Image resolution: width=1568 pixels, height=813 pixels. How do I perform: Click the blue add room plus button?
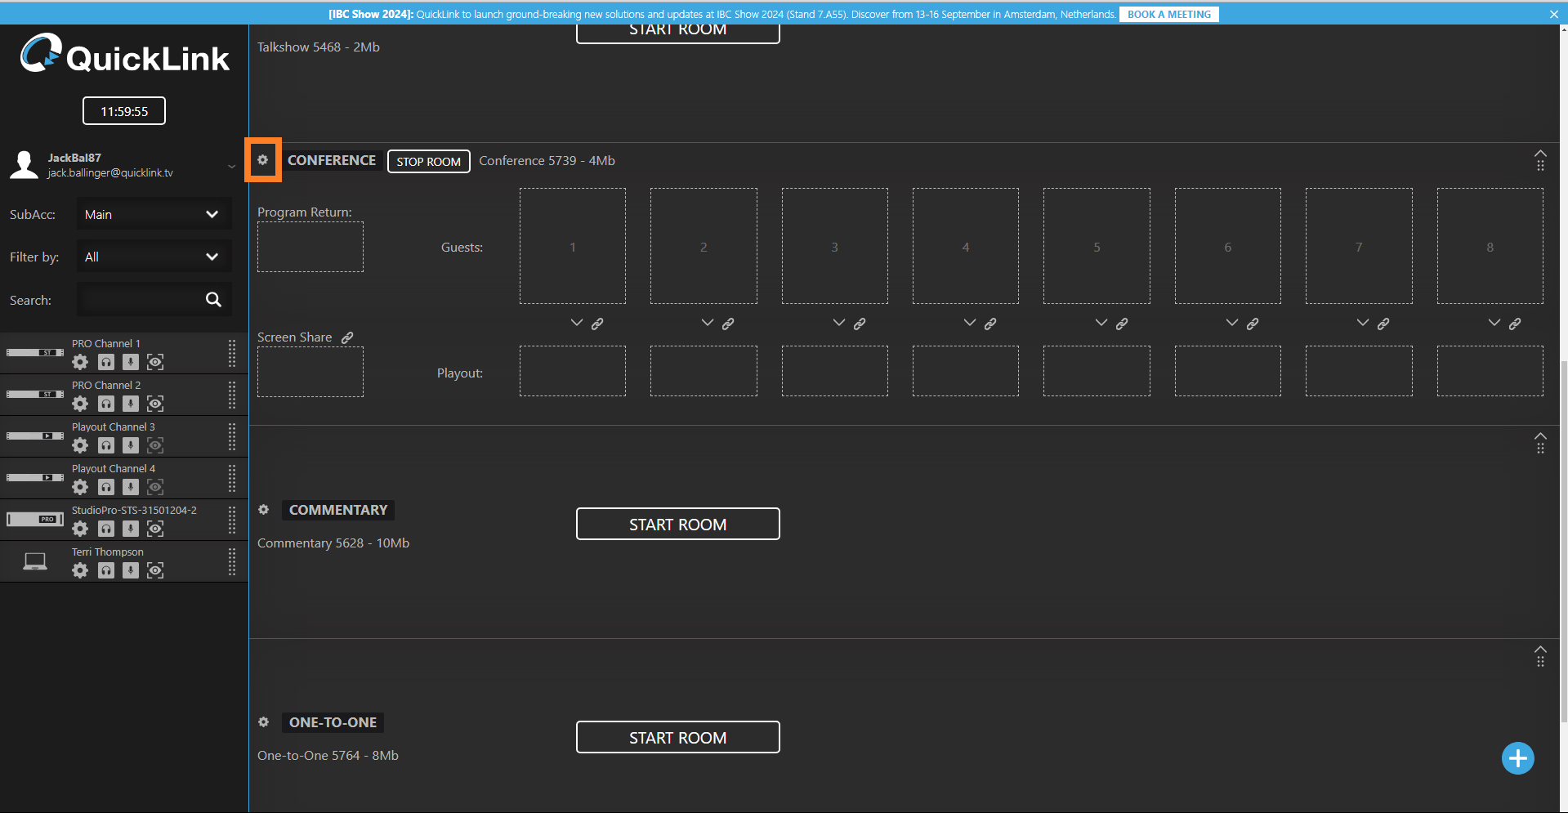point(1517,758)
